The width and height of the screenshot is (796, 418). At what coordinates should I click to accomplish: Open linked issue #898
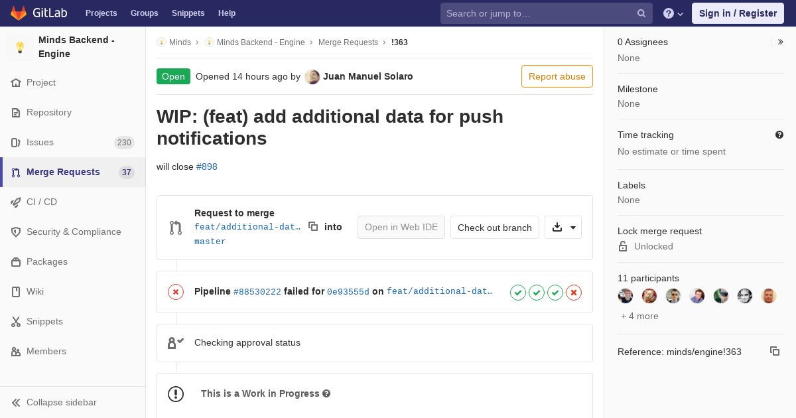[x=207, y=167]
